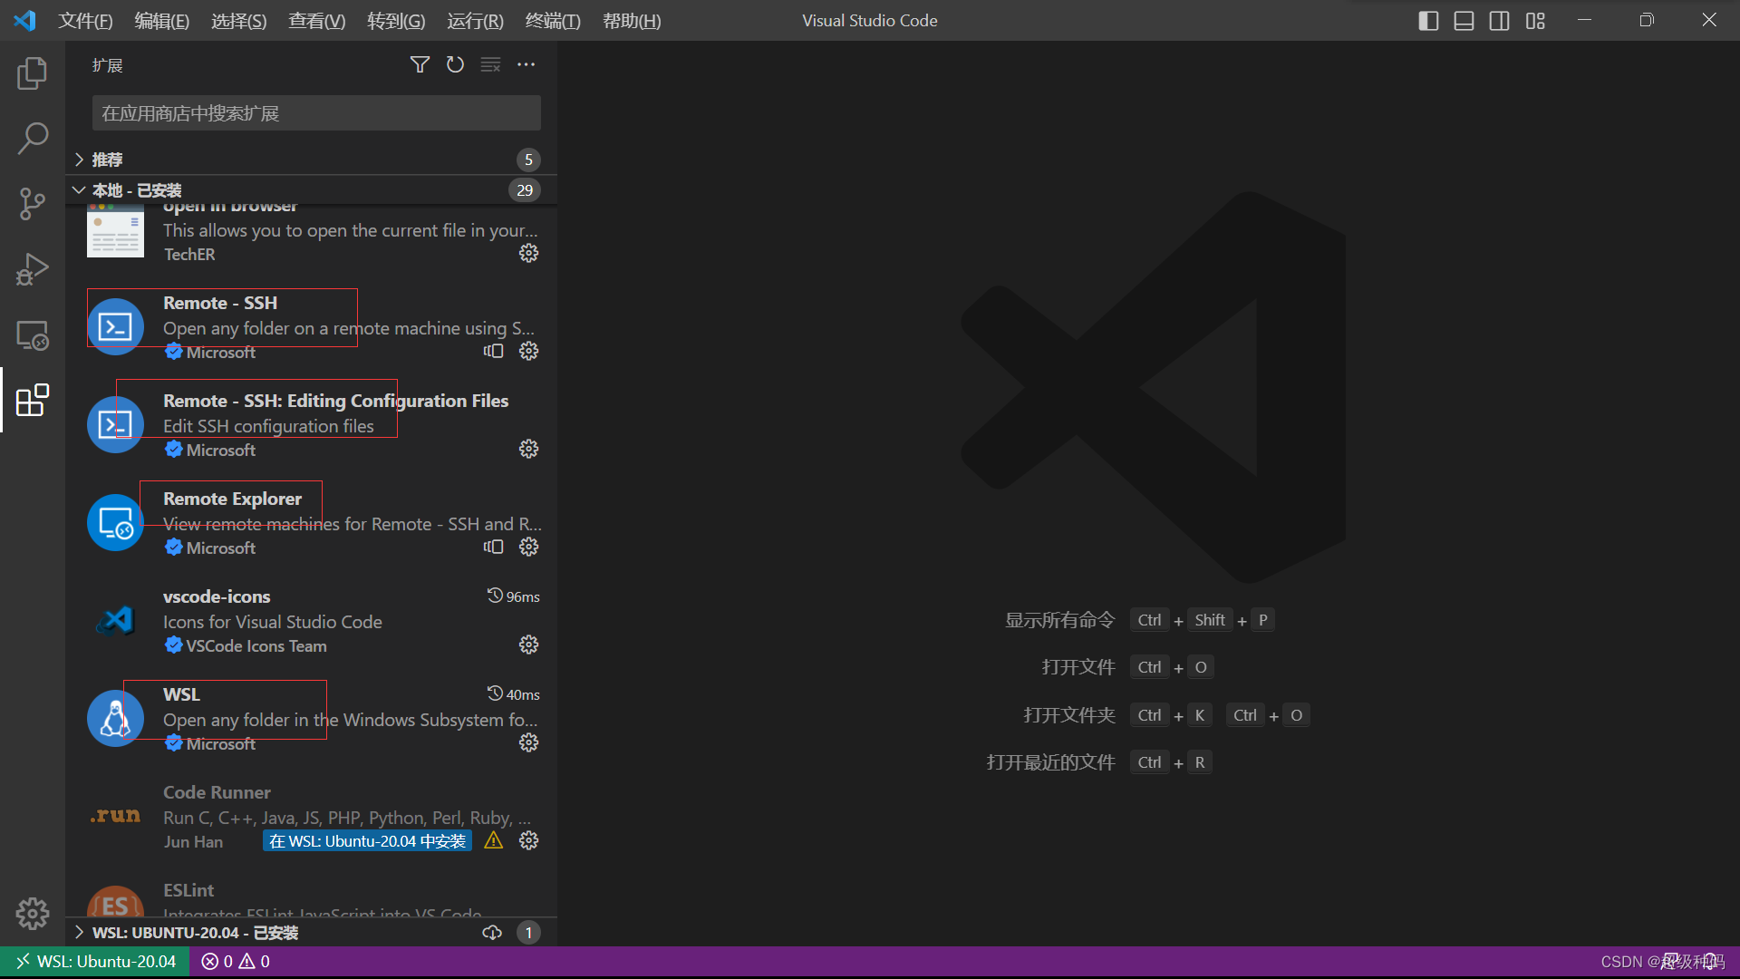Click the 在 WSL: Ubuntu-20.04 中安装 button
This screenshot has width=1740, height=979.
[367, 841]
